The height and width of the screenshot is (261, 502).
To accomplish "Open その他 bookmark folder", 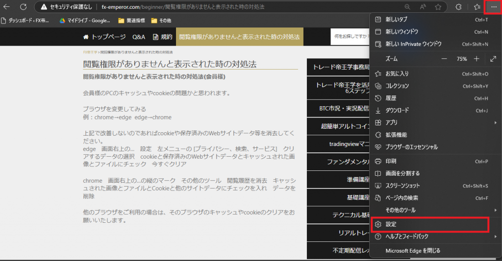I will (x=161, y=21).
